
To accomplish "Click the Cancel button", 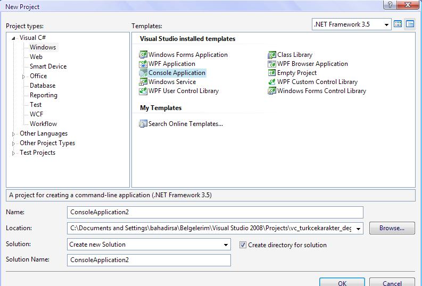I will click(392, 282).
